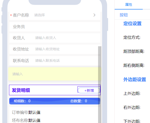Screen dimensions: 150x123
Task: Click the 外边距设置 section heading
Action: [x=135, y=79]
